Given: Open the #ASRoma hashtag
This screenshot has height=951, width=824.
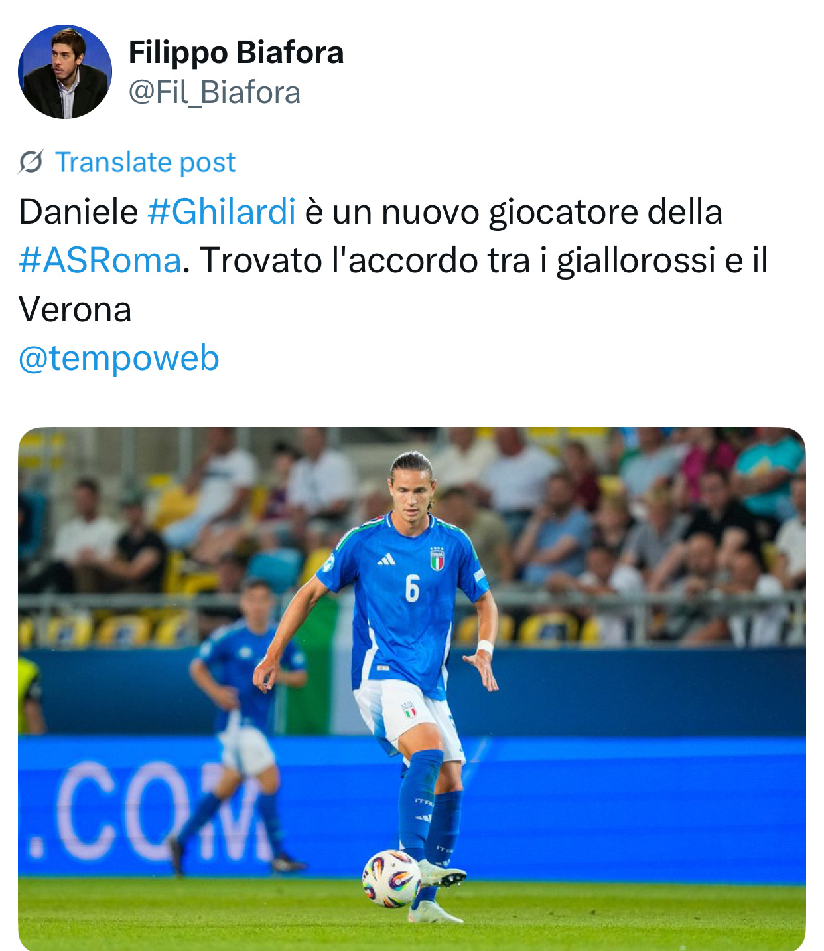Looking at the screenshot, I should click(100, 260).
